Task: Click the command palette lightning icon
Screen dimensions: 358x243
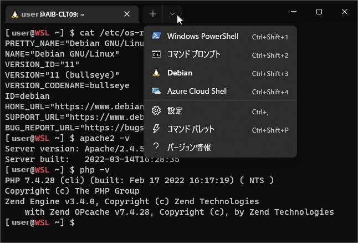Action: click(156, 129)
